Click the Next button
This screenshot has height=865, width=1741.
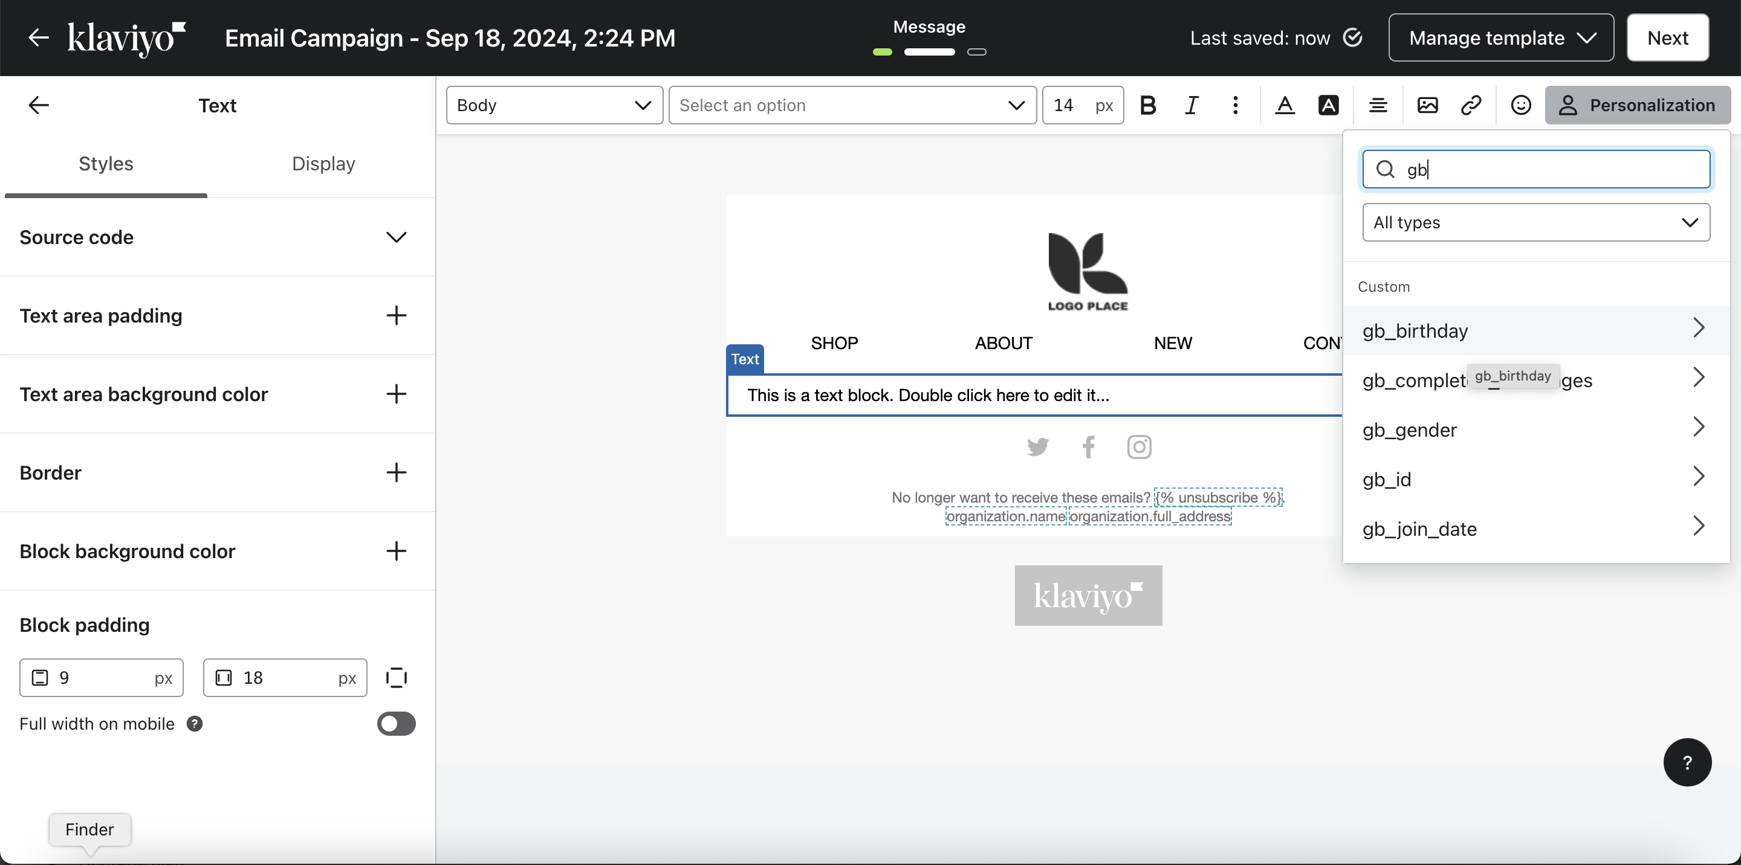[1667, 38]
